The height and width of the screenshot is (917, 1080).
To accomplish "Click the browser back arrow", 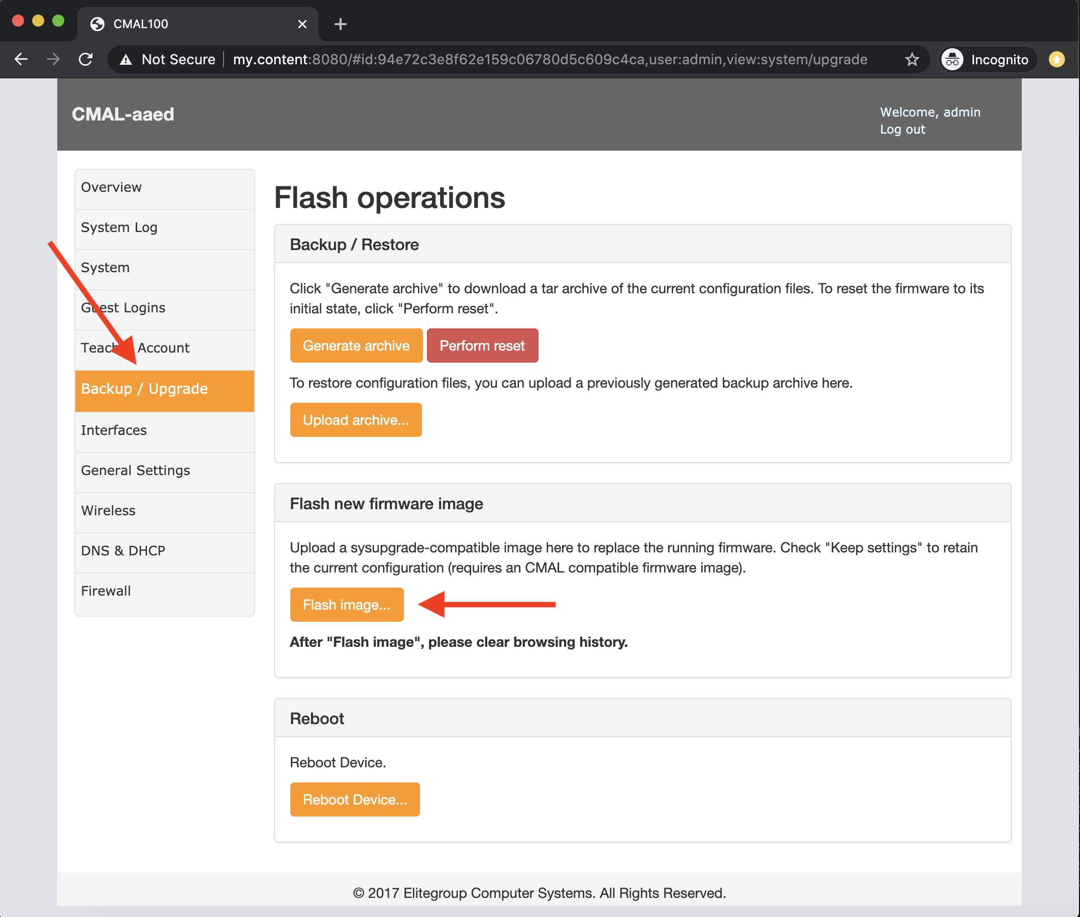I will pos(21,59).
